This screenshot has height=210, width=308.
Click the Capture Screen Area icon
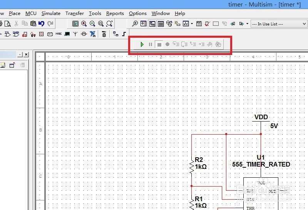216,24
